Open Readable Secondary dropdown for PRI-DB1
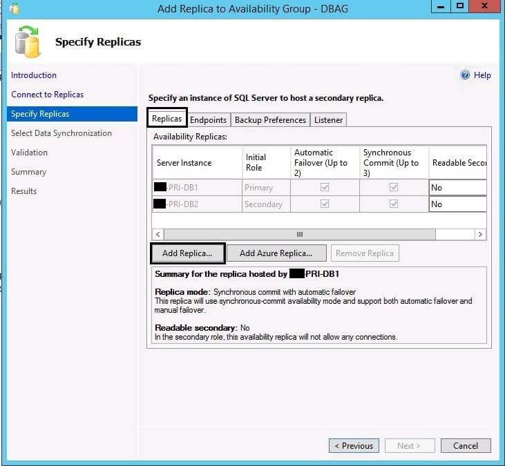The width and height of the screenshot is (505, 466). (x=457, y=188)
